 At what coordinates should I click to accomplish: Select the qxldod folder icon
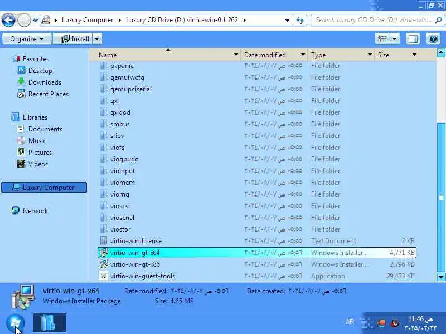(104, 112)
